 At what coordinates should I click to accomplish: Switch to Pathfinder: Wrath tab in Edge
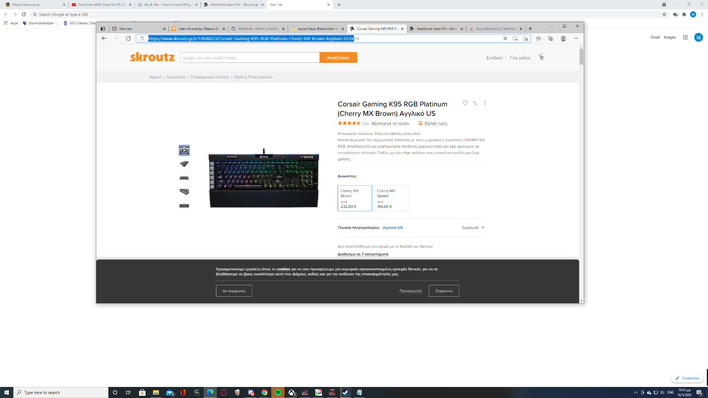tap(258, 29)
